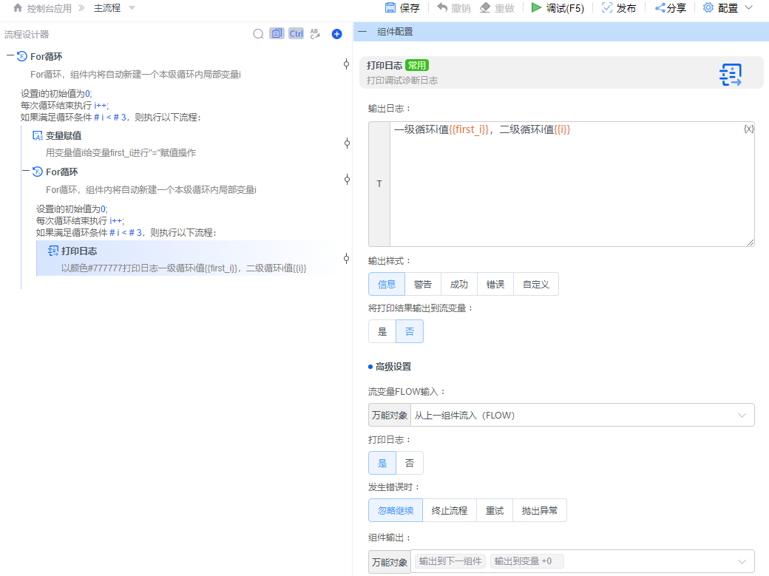
Task: Click breakpoint marker beside 变量赋值
Action: [347, 143]
